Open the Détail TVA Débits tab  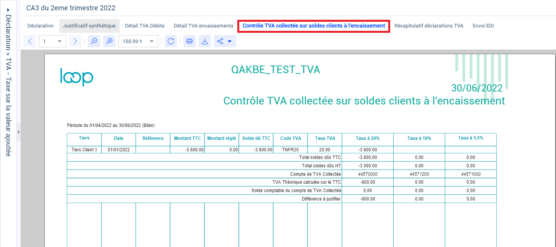point(145,26)
